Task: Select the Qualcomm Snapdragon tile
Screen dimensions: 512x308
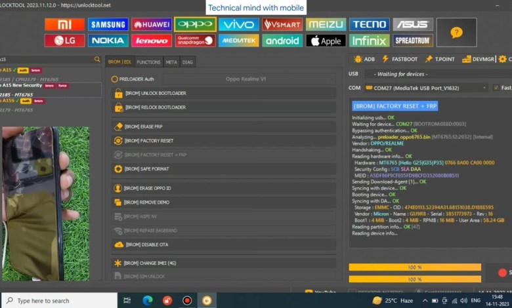Action: [x=195, y=41]
